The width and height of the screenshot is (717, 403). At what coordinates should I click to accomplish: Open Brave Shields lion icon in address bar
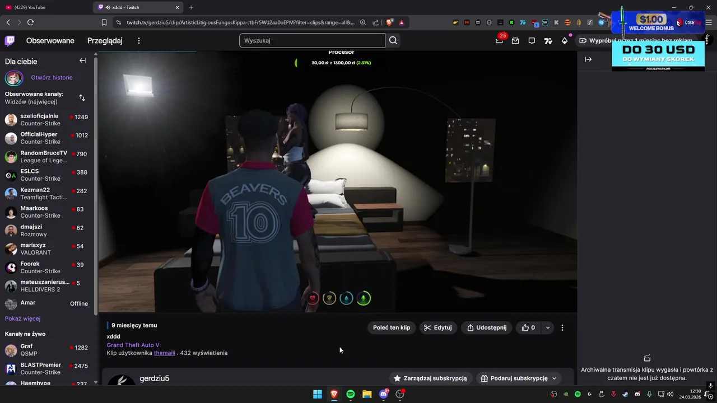pos(390,22)
